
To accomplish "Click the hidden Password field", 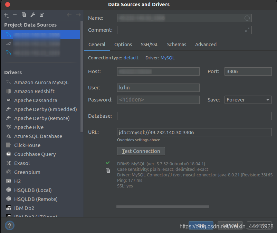I will coord(158,100).
